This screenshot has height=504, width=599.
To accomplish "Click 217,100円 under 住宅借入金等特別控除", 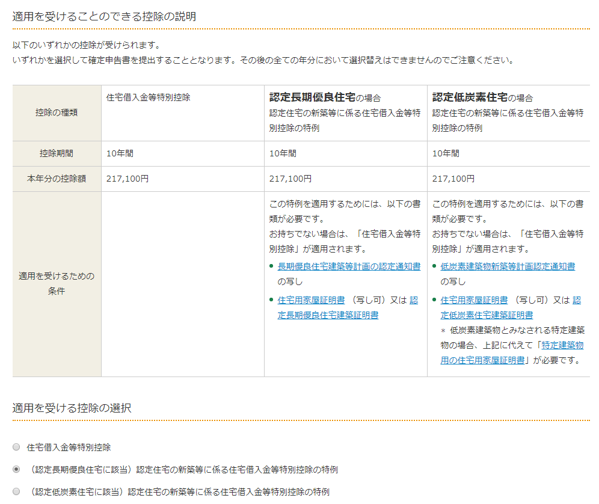I will pos(127,179).
